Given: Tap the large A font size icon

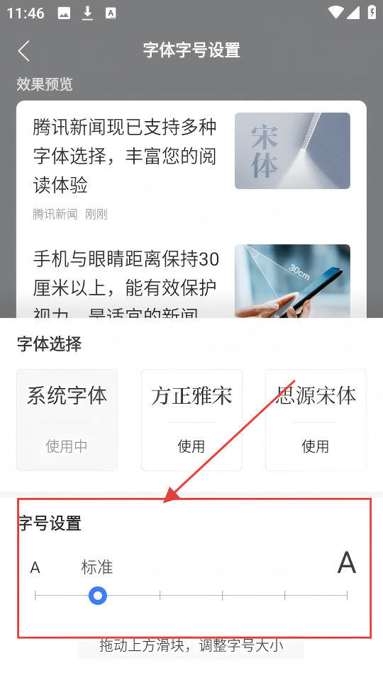Looking at the screenshot, I should click(x=347, y=563).
